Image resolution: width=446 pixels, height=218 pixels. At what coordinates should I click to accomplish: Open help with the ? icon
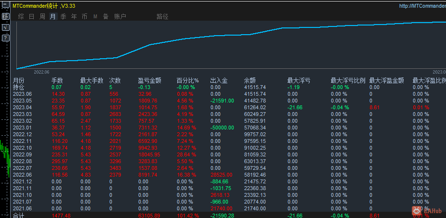click(x=5, y=38)
